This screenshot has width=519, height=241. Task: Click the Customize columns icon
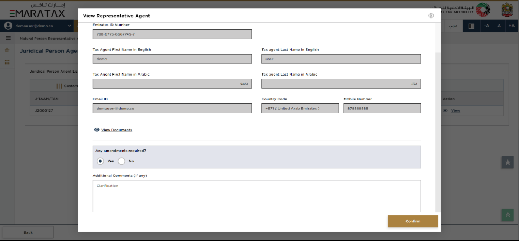pyautogui.click(x=59, y=86)
